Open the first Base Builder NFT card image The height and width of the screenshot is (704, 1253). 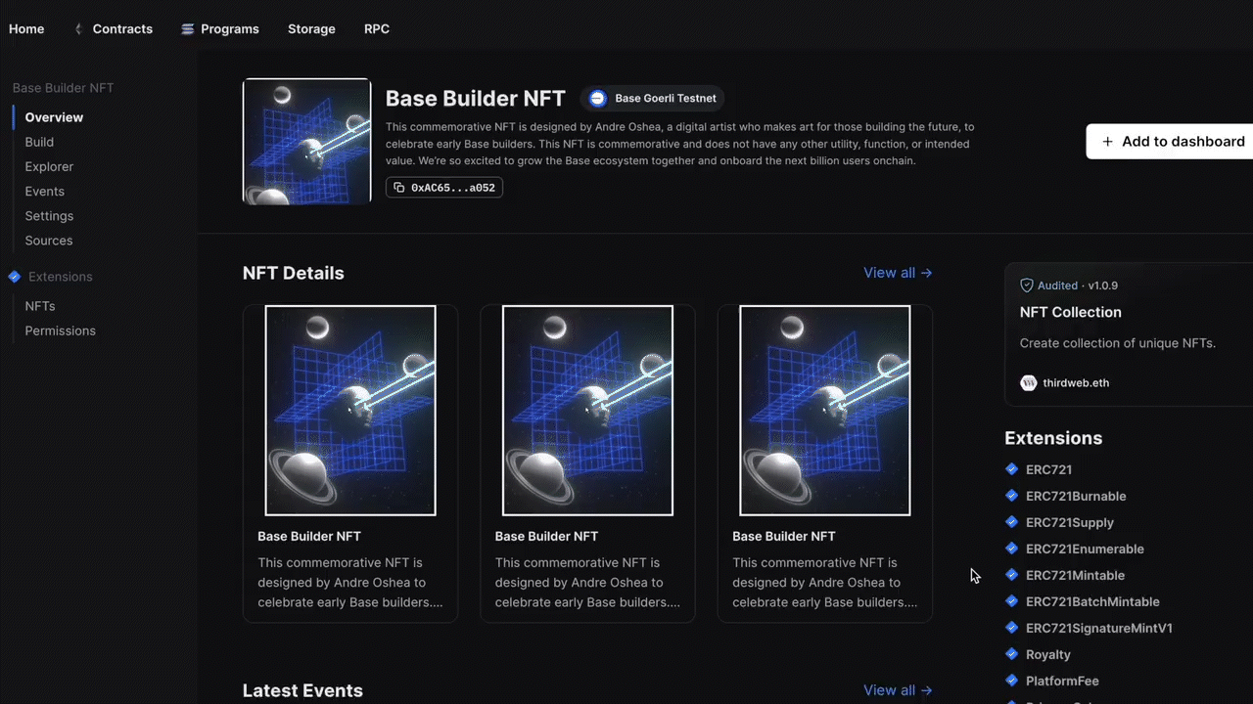pyautogui.click(x=350, y=411)
